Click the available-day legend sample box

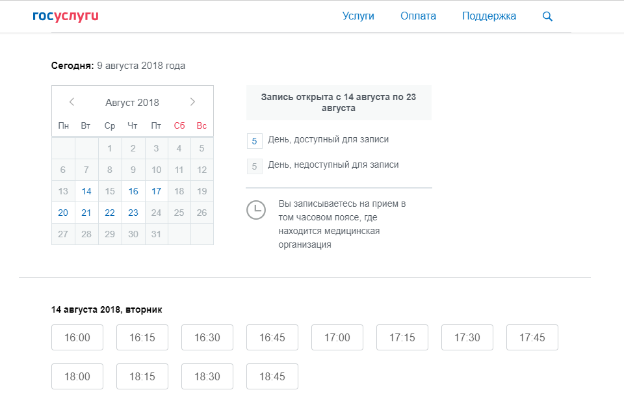click(255, 141)
